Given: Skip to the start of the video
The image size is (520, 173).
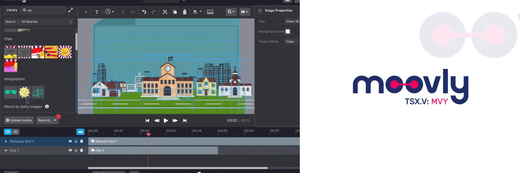Looking at the screenshot, I should (147, 121).
